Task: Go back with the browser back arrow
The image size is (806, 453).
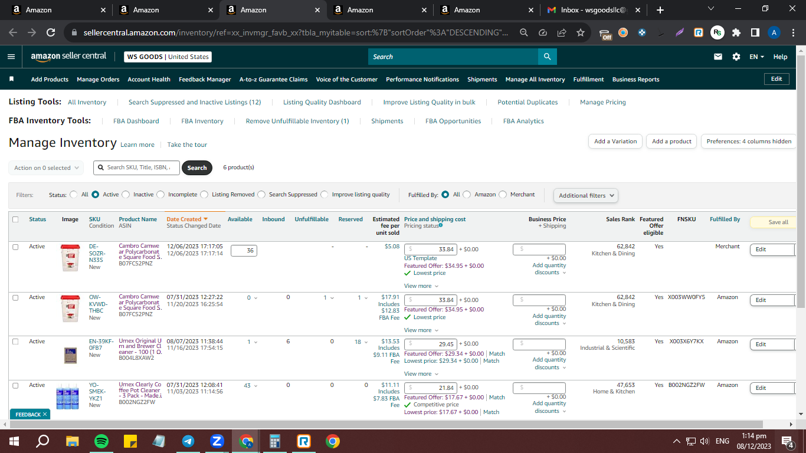Action: (13, 33)
